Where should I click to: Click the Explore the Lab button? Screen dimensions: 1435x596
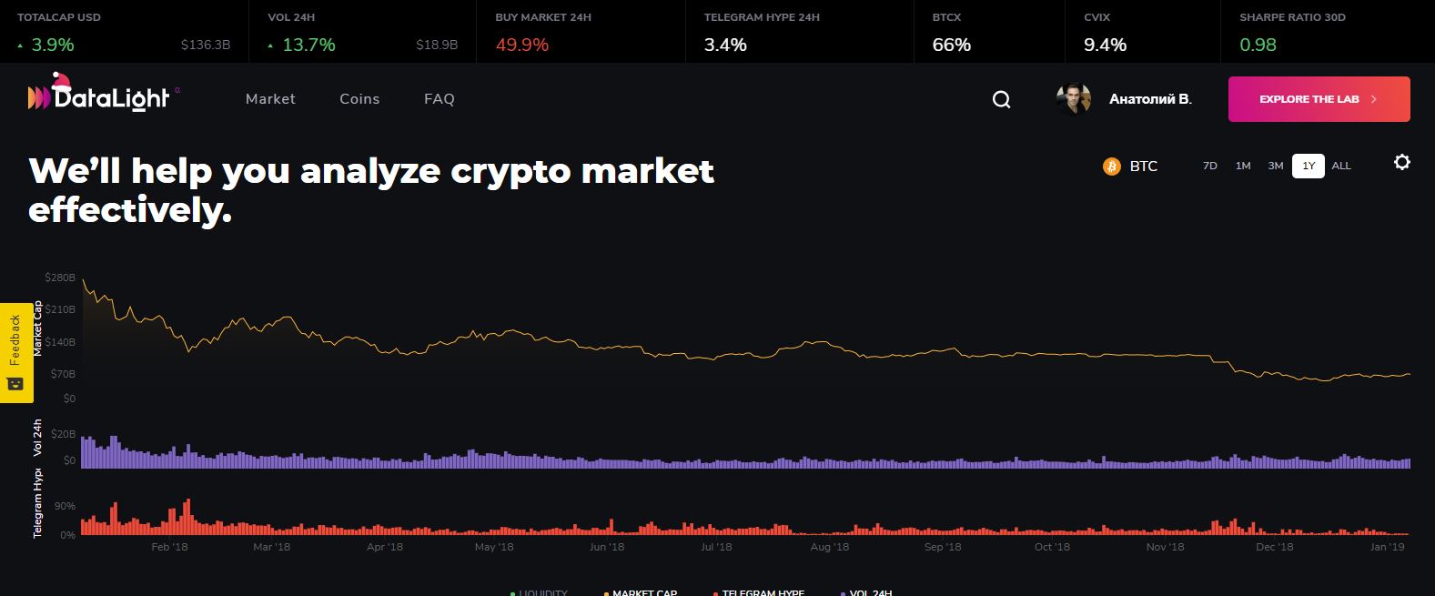(x=1319, y=99)
